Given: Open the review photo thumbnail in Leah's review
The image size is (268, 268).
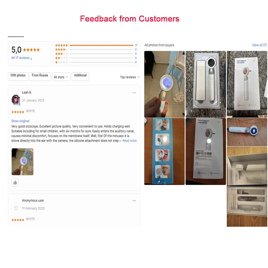Looking at the screenshot, I should coord(23,162).
